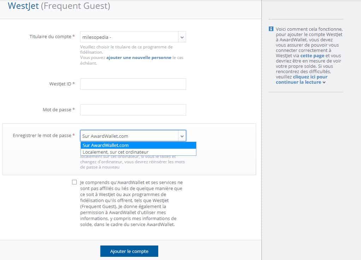Check the AwardWallet affiliation consent checkbox
This screenshot has height=260, width=361.
point(74,182)
